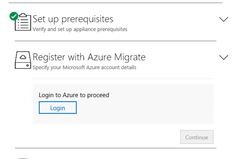Image resolution: width=250 pixels, height=159 pixels.
Task: Click the cloud symbol inside the drive icon
Action: tap(23, 57)
